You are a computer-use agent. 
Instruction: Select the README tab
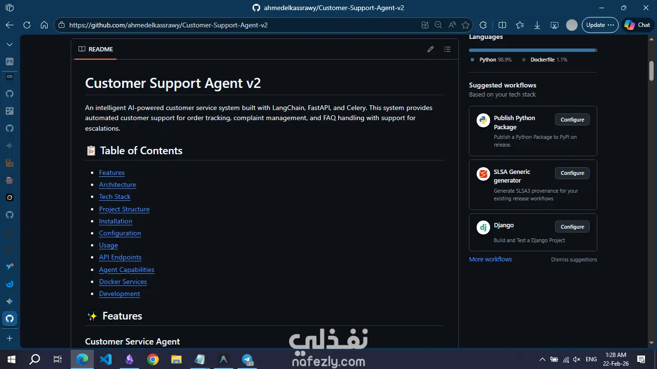[96, 49]
